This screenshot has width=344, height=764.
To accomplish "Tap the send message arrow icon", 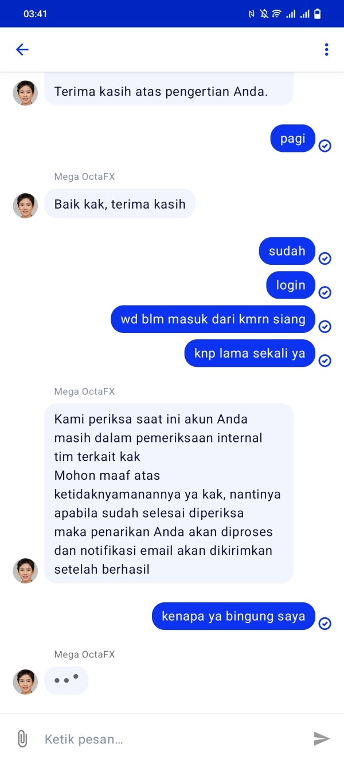I will pos(322,739).
